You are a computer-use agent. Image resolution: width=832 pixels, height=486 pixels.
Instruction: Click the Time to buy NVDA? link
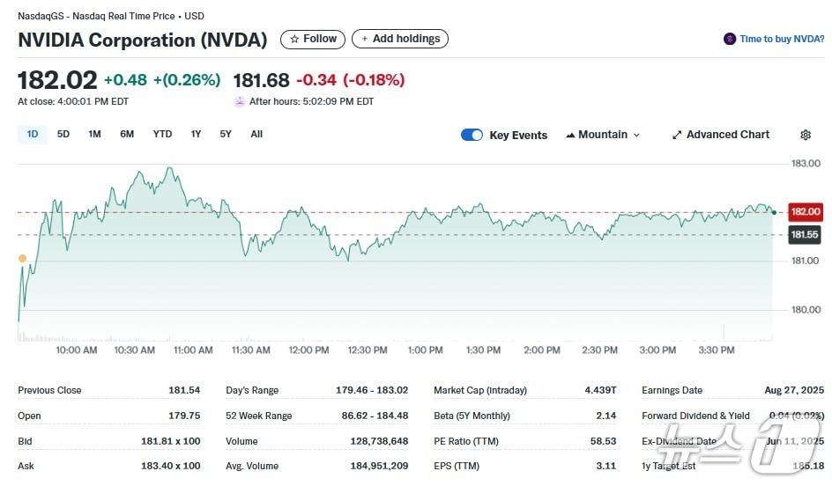pyautogui.click(x=782, y=39)
